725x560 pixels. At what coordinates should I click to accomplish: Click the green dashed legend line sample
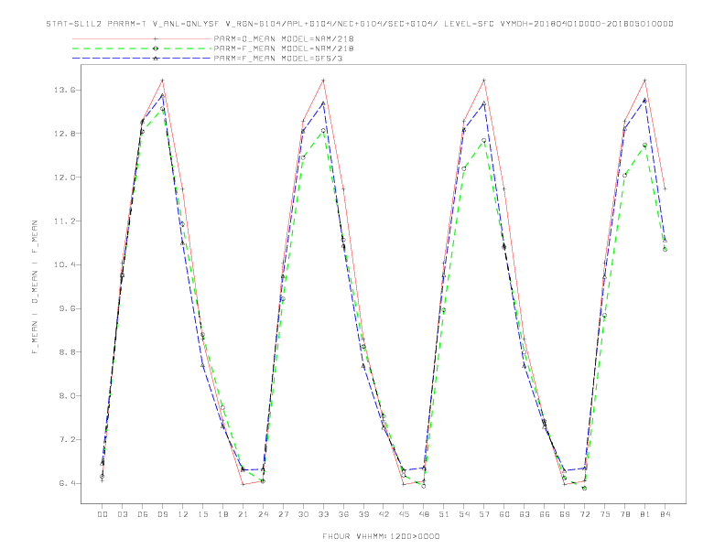tap(142, 48)
